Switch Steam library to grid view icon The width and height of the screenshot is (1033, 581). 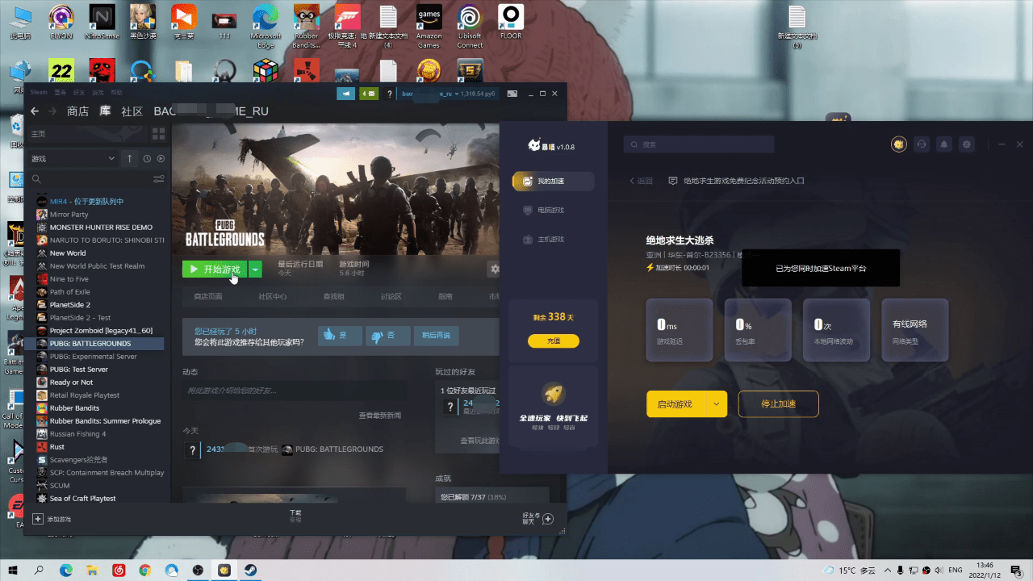[x=158, y=133]
